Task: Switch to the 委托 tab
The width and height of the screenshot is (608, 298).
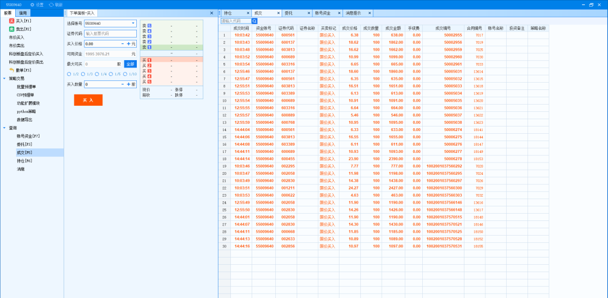Action: (288, 13)
